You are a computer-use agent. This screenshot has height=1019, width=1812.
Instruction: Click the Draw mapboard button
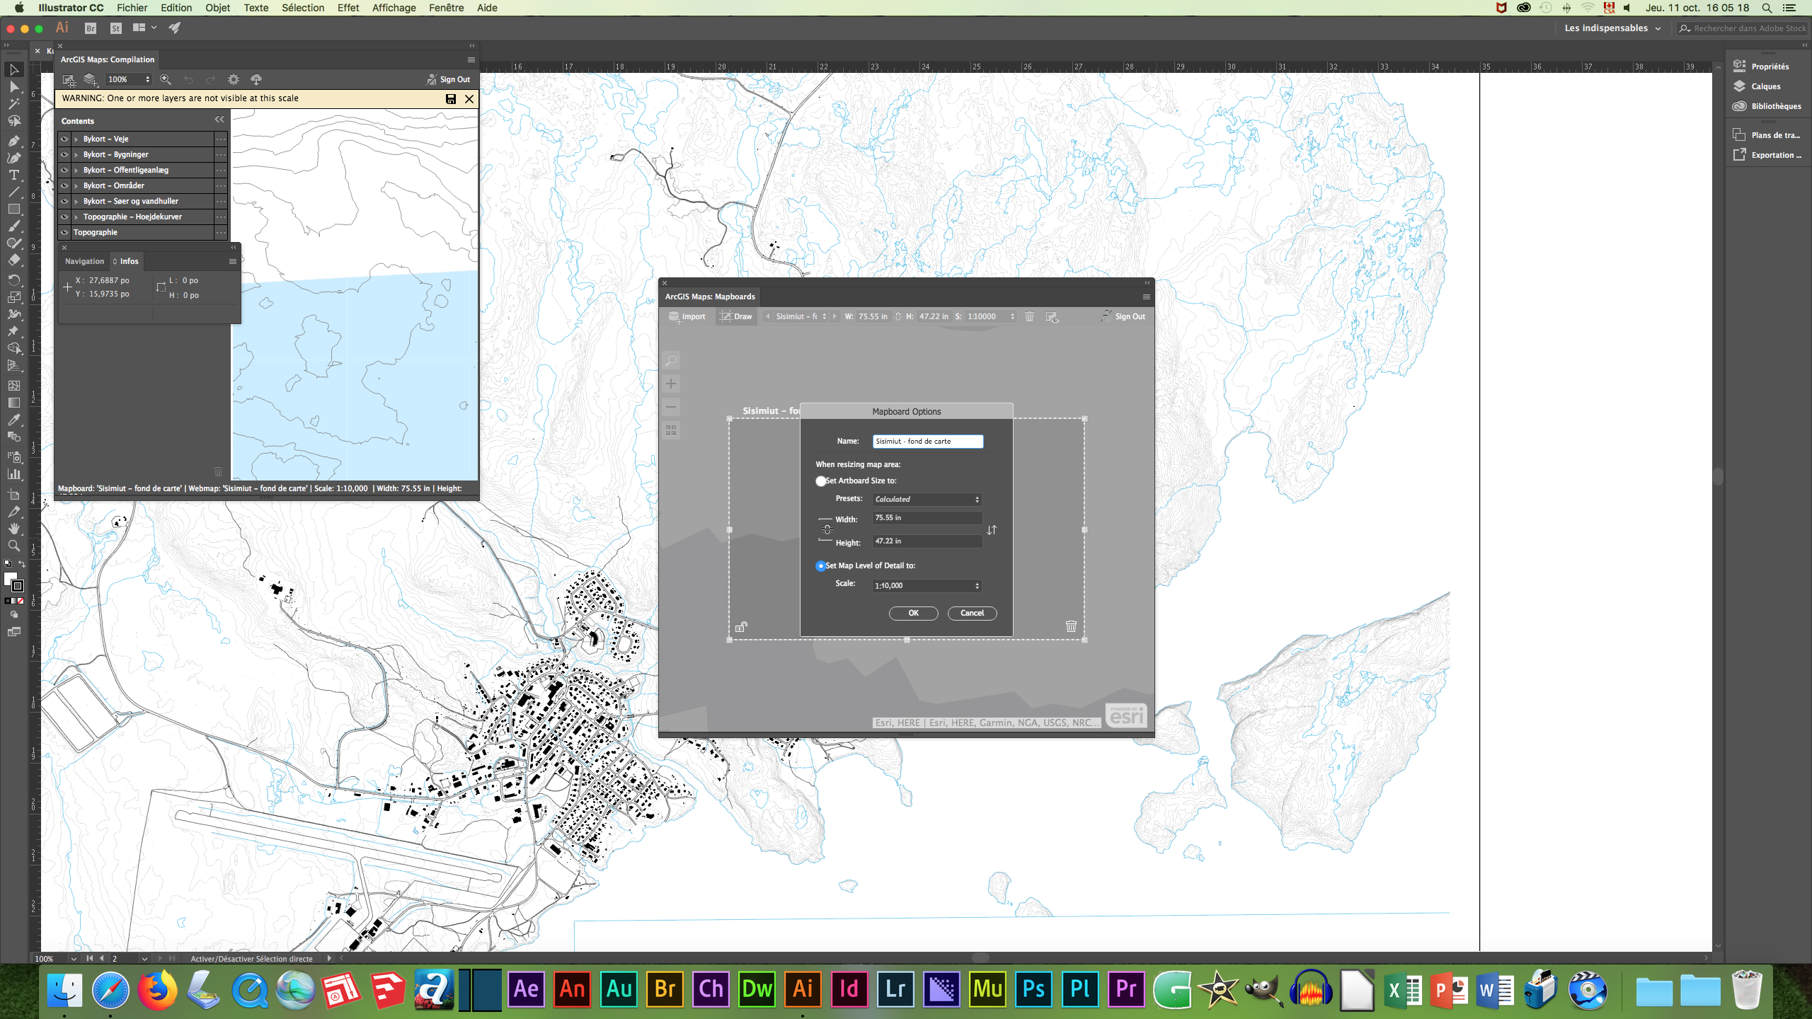[736, 316]
